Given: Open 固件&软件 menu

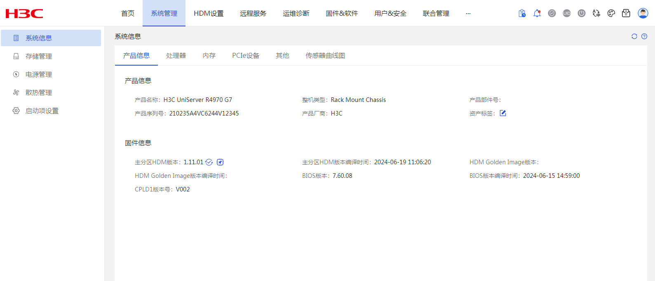Looking at the screenshot, I should pyautogui.click(x=342, y=13).
